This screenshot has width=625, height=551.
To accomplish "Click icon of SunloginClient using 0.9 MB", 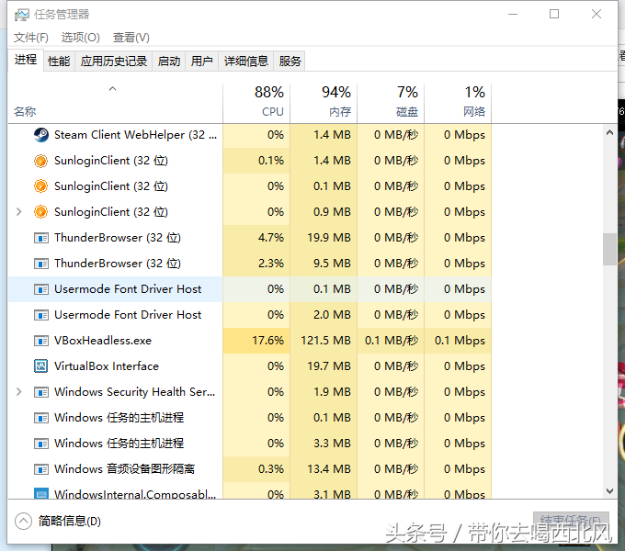I will [x=40, y=212].
